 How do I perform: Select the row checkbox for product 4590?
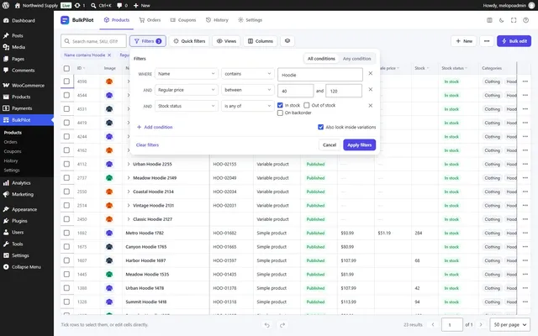pos(66,81)
